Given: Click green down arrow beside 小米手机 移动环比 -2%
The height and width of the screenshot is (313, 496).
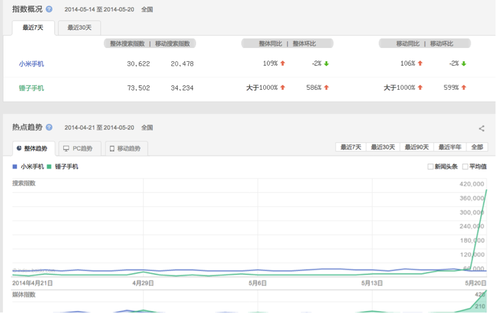Looking at the screenshot, I should (464, 64).
